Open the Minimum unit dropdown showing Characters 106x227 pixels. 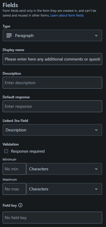(x=64, y=169)
